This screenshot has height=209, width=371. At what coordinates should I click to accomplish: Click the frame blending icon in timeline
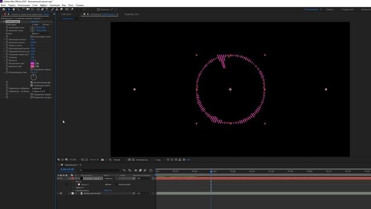point(140,170)
